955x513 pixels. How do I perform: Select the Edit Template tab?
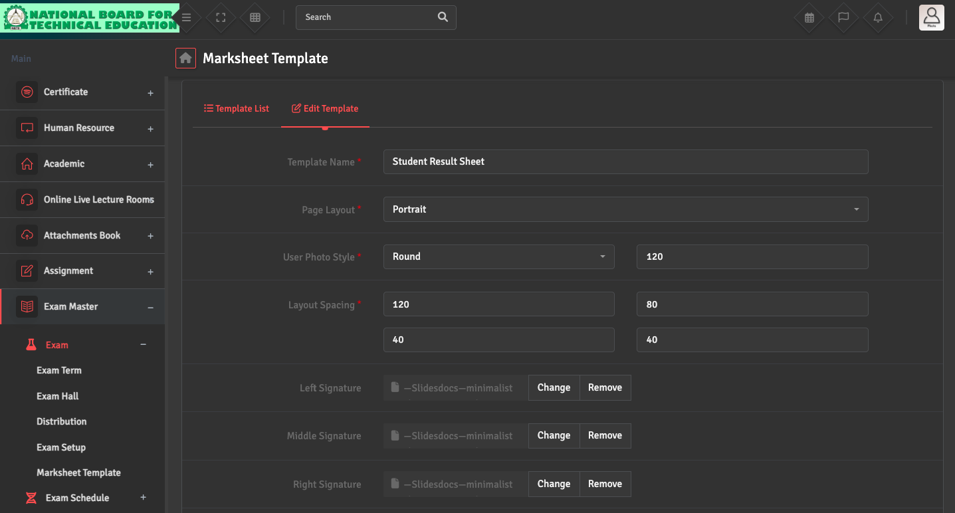tap(325, 108)
